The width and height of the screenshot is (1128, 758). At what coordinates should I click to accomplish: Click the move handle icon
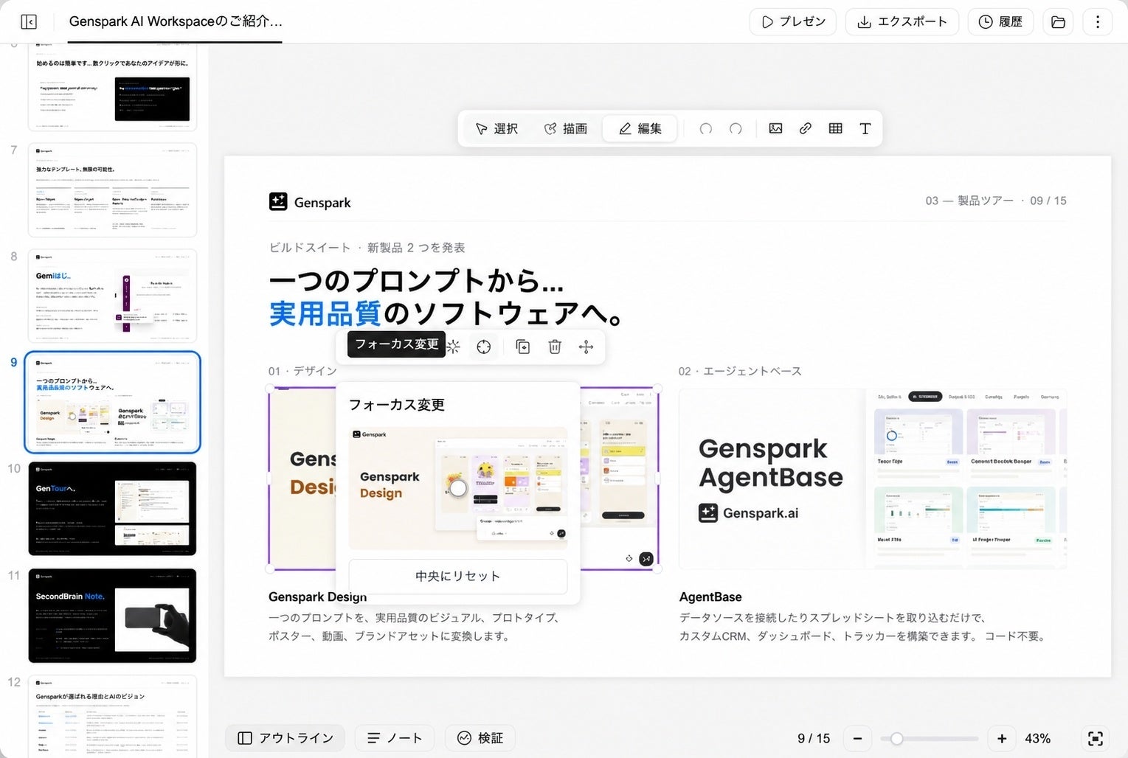pyautogui.click(x=587, y=347)
